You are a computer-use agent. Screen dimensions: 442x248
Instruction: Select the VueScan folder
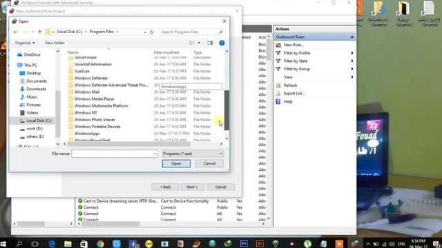[x=82, y=71]
